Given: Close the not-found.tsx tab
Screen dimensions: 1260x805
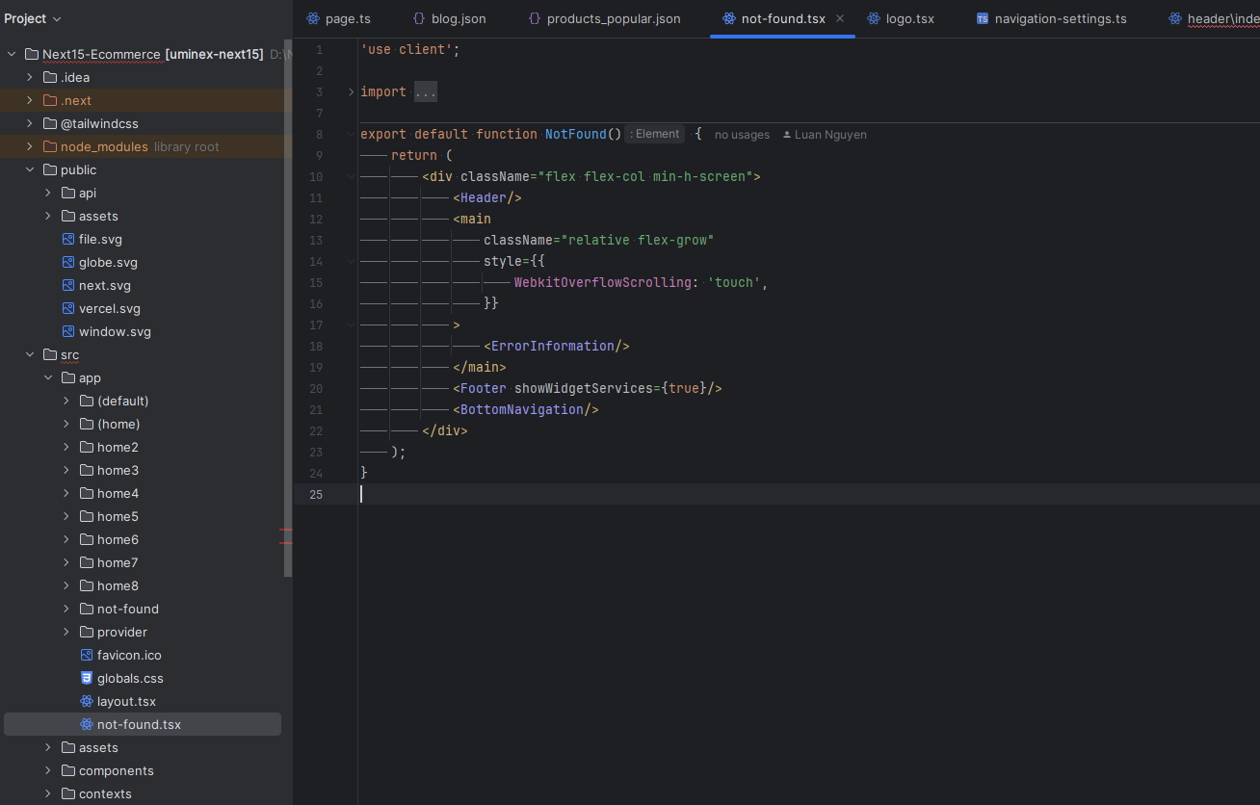Looking at the screenshot, I should coord(840,18).
